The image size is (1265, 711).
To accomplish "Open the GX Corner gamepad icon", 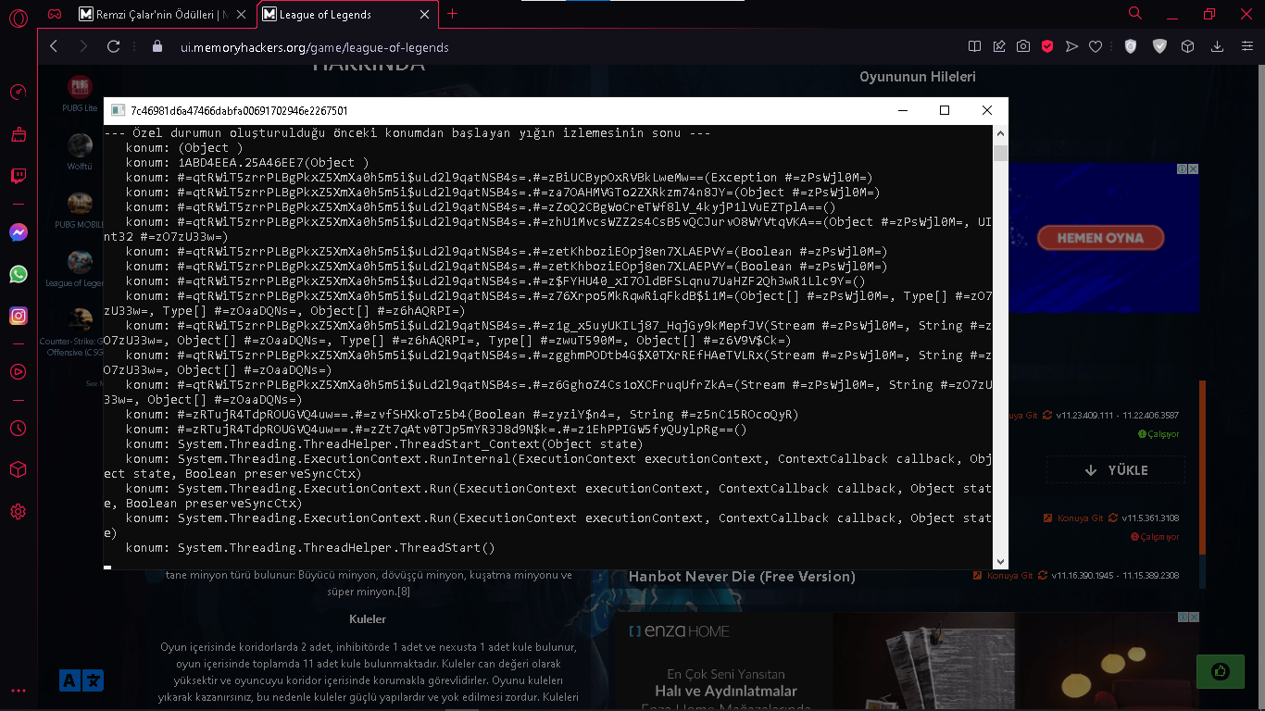I will pyautogui.click(x=55, y=14).
